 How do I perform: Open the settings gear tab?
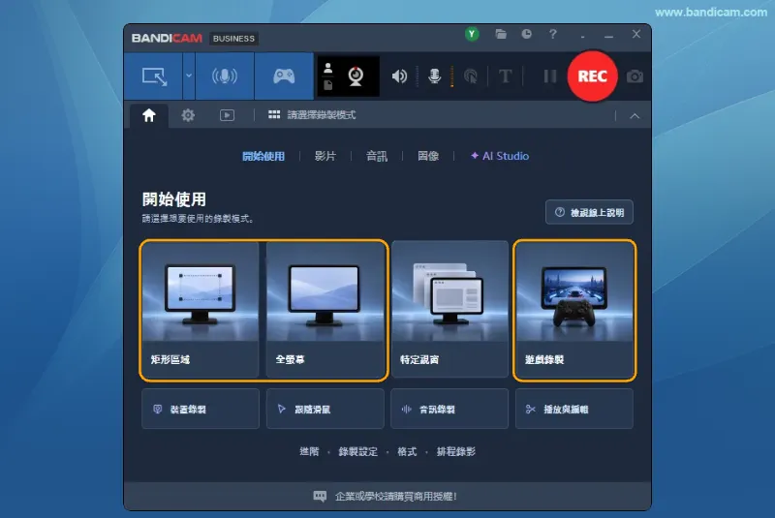(x=188, y=115)
